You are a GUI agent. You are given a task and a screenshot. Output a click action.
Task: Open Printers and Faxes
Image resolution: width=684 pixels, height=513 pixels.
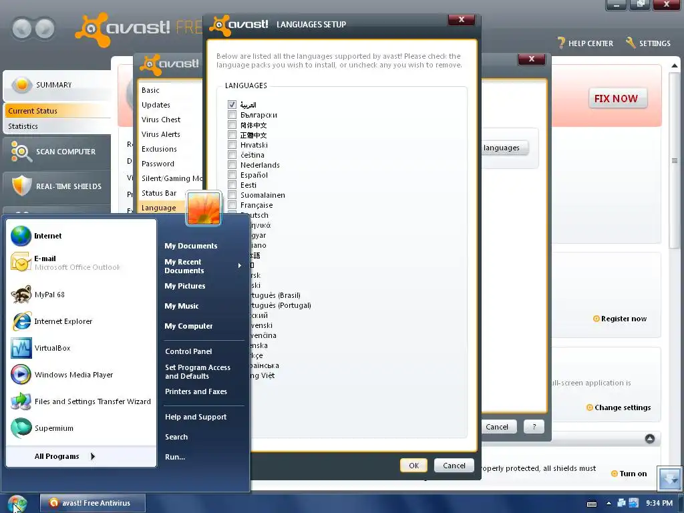[x=196, y=391]
